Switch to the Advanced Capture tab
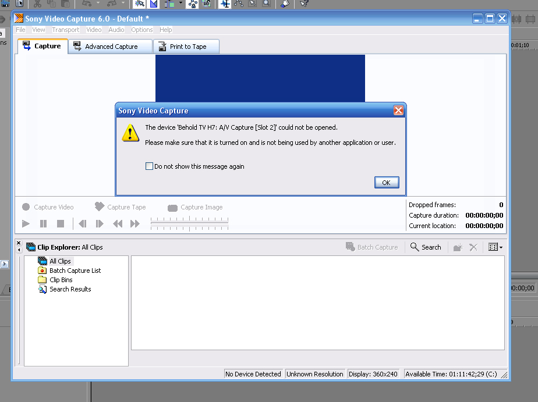 coord(111,47)
